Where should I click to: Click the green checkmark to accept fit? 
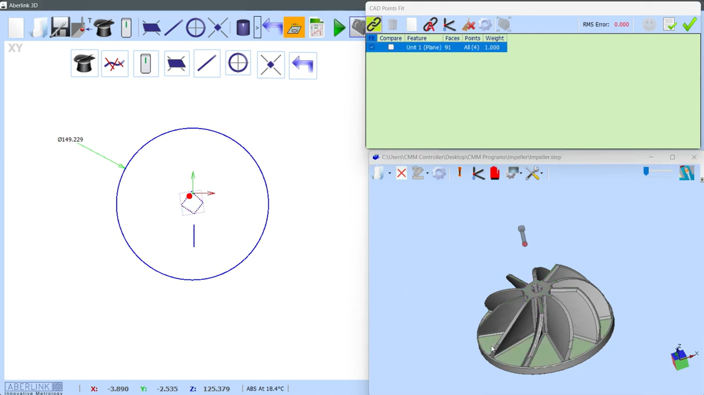click(x=690, y=25)
